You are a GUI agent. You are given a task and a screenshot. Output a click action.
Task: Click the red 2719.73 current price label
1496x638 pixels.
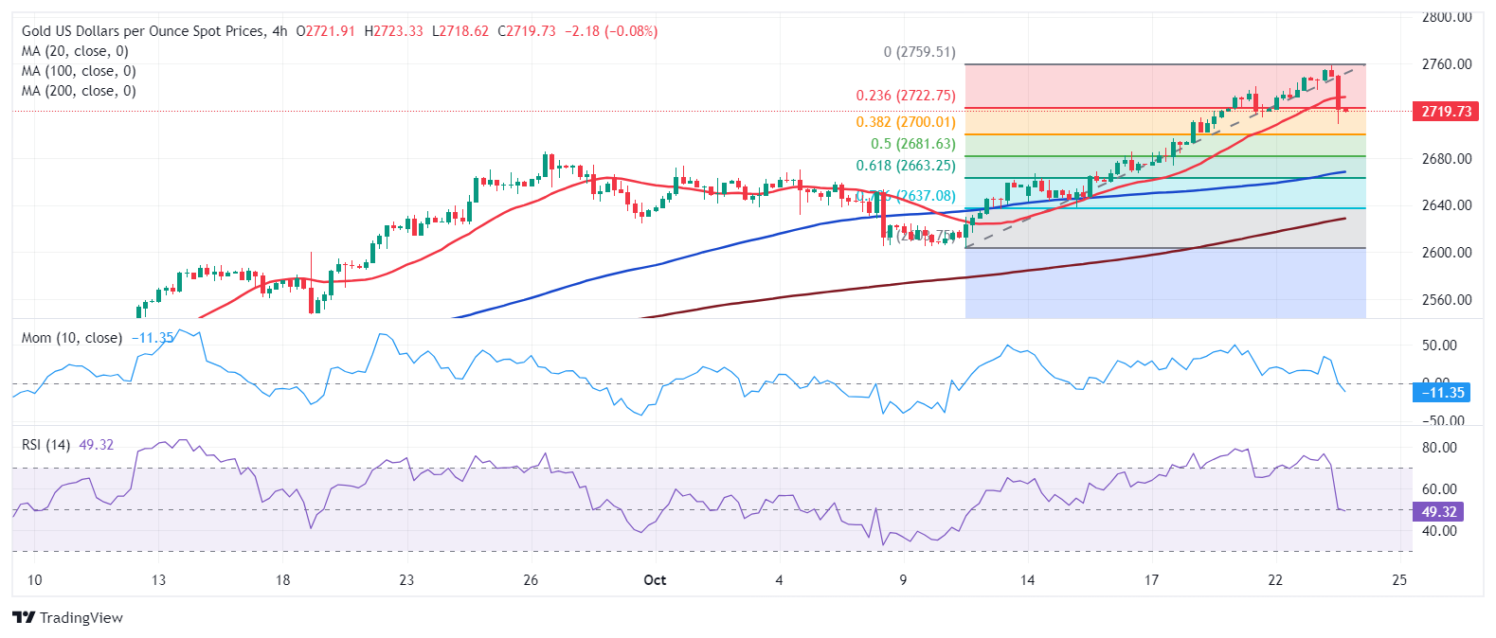pos(1446,111)
